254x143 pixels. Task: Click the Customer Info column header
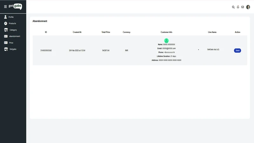166,32
